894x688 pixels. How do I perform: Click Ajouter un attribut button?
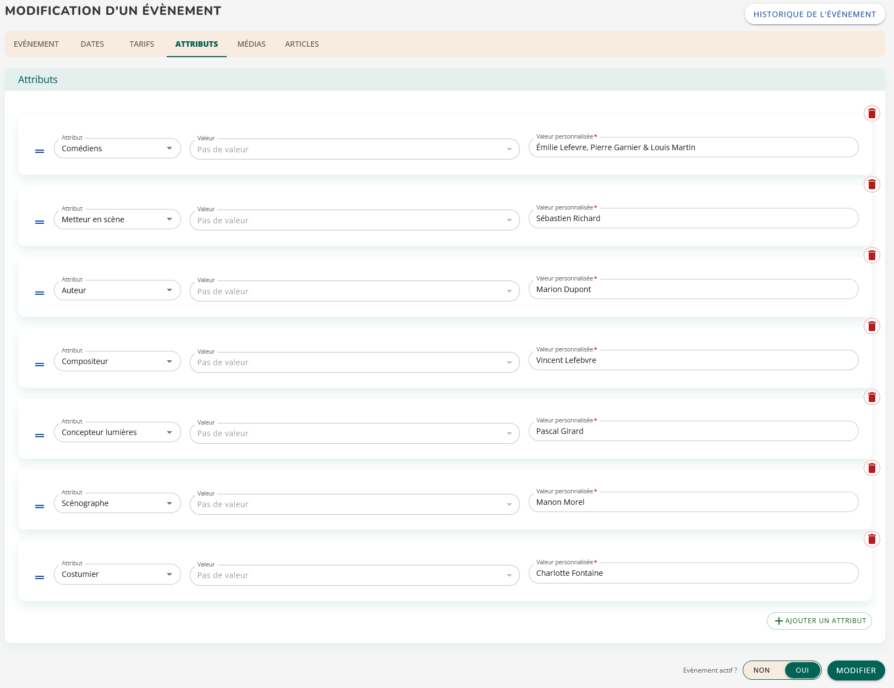coord(819,620)
